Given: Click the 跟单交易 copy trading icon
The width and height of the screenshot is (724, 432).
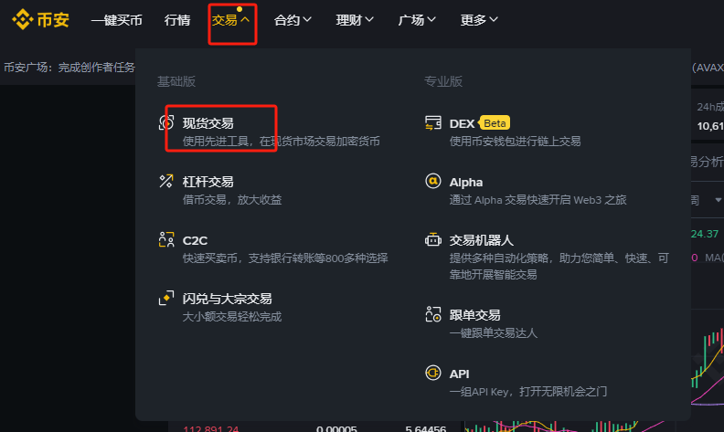Looking at the screenshot, I should (x=433, y=314).
